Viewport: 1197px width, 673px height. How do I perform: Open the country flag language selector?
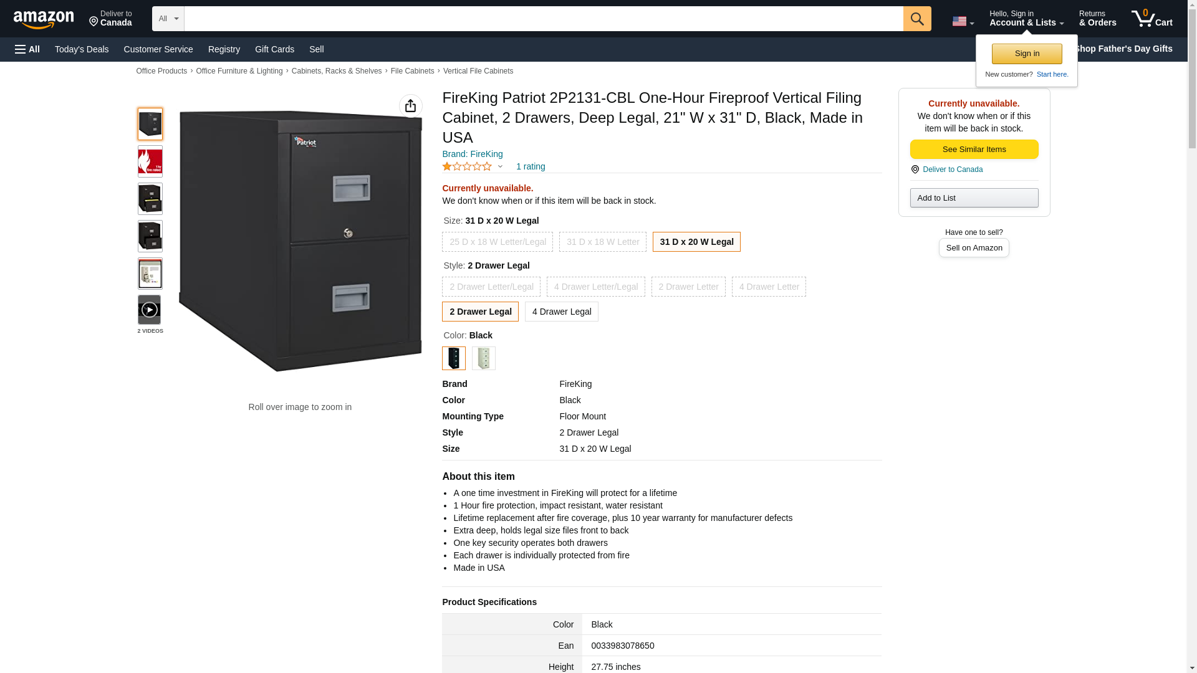pyautogui.click(x=962, y=21)
